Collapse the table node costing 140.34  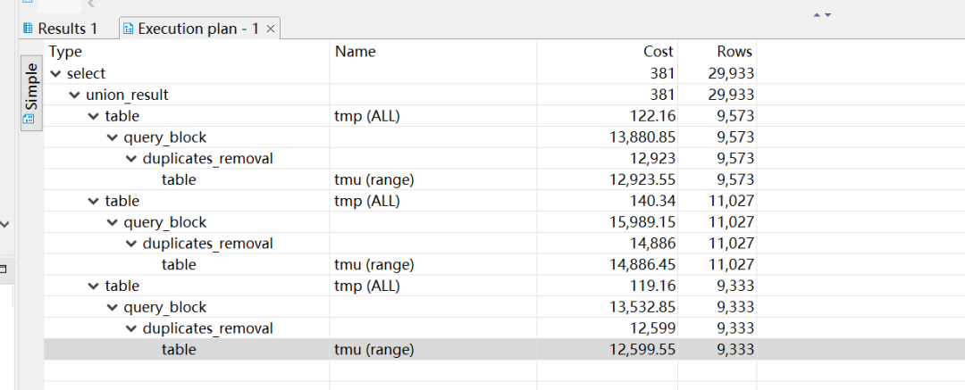click(94, 201)
